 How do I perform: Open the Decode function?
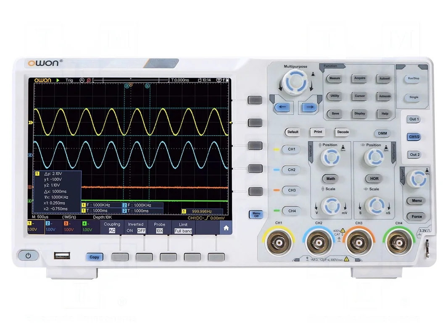pos(343,132)
